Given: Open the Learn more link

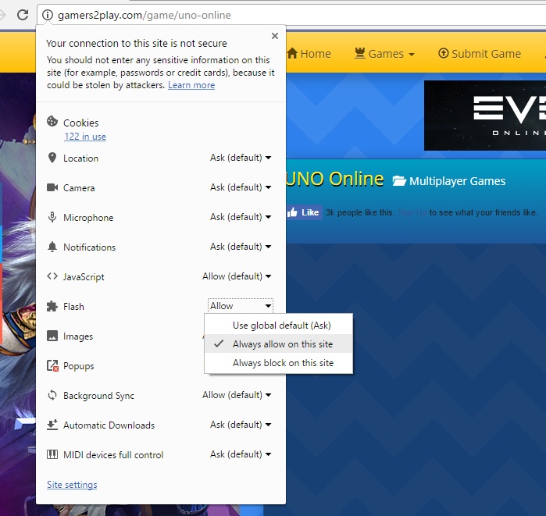Looking at the screenshot, I should tap(191, 85).
